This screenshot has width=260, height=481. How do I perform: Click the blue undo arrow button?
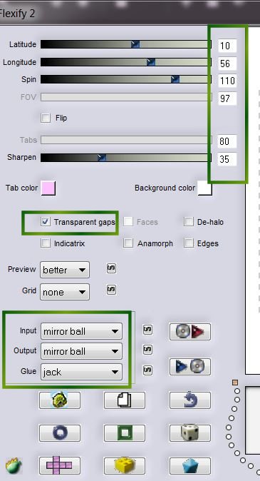click(190, 400)
